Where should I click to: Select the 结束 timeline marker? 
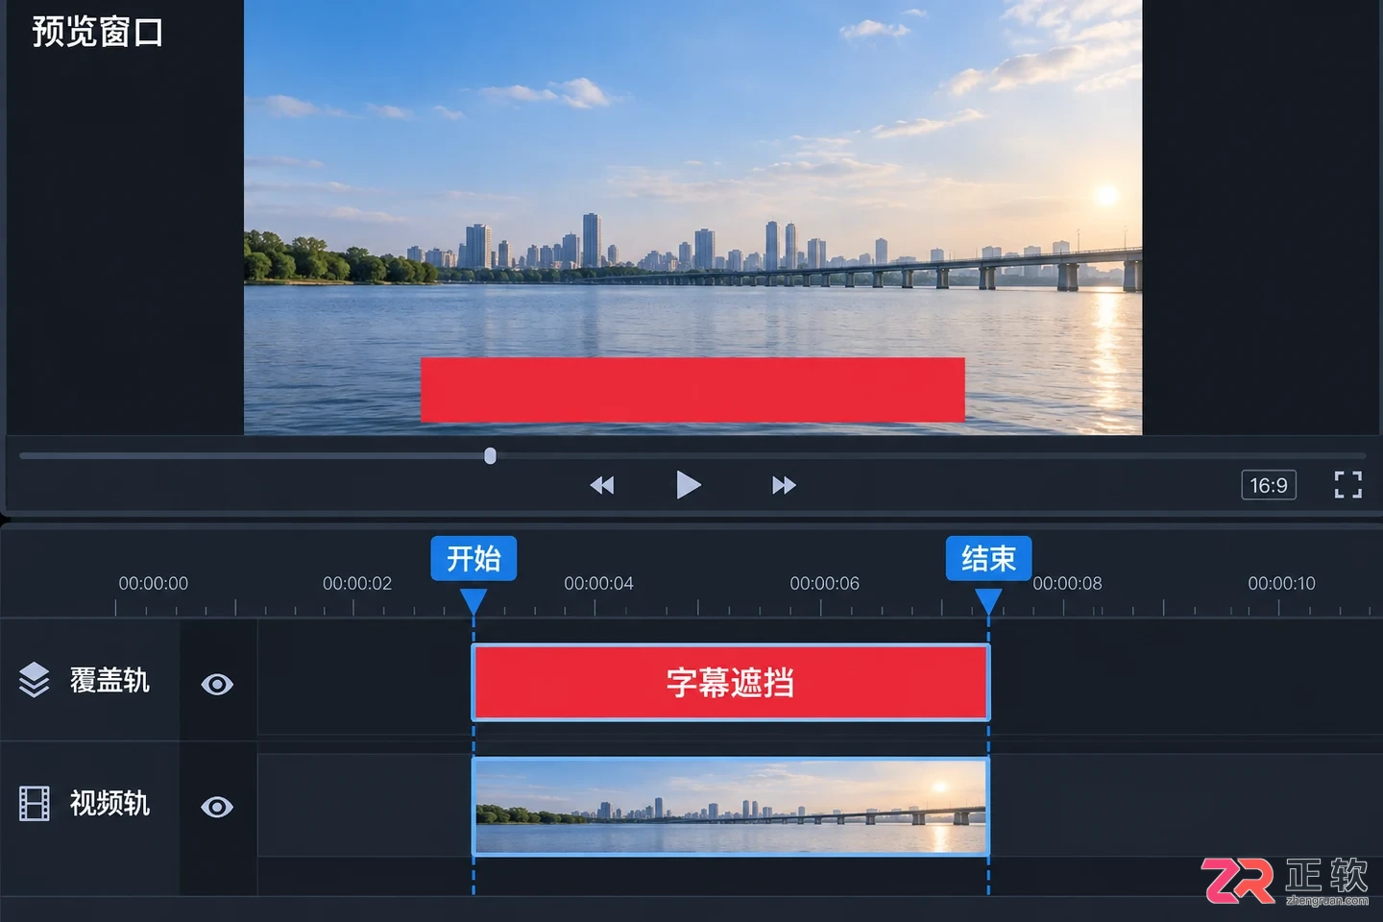click(988, 558)
